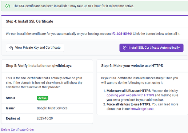Click the Status row label
Screen dimensions: 188x133
click(x=11, y=98)
